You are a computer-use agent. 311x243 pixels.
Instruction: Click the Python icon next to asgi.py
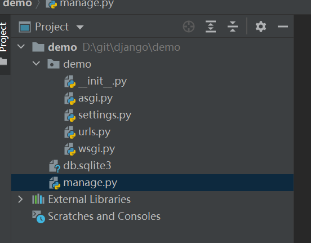pos(70,98)
